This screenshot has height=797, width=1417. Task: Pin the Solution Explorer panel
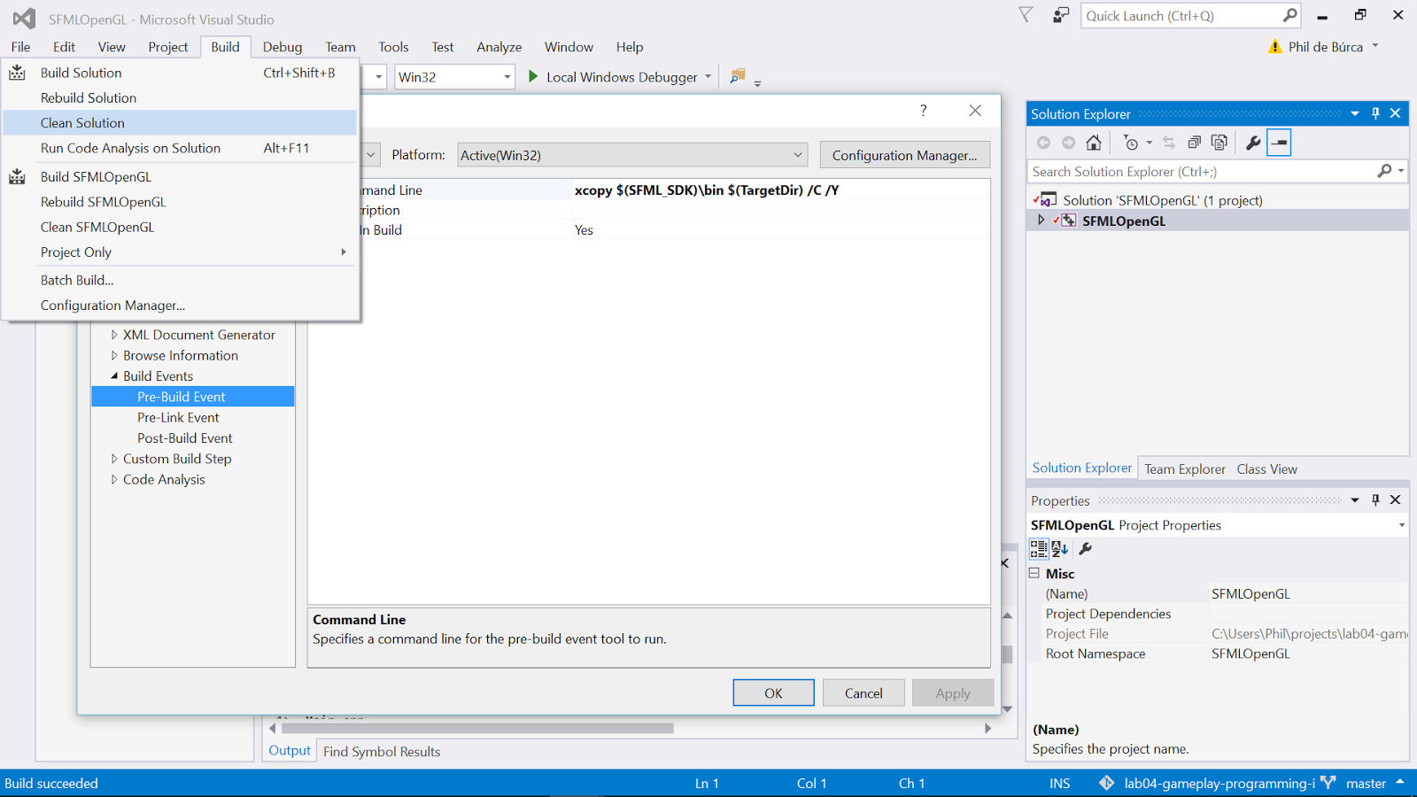pos(1375,113)
